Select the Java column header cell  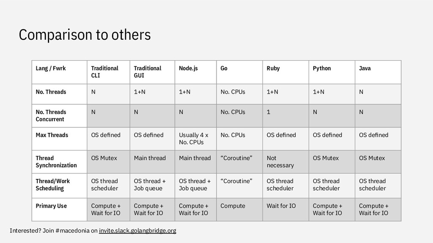click(x=378, y=72)
